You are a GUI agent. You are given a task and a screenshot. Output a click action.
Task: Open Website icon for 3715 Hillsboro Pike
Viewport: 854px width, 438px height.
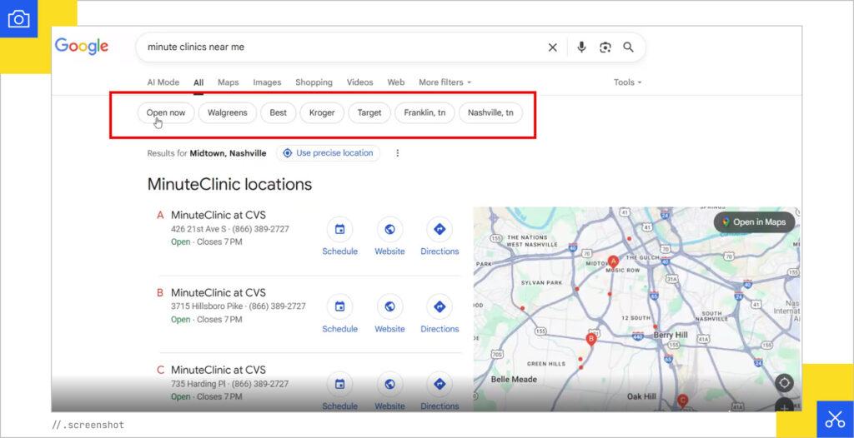(x=389, y=307)
